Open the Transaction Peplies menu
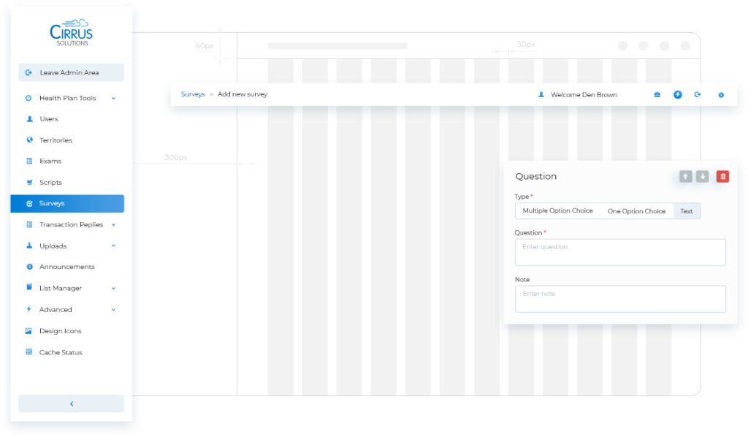This screenshot has height=437, width=748. tap(71, 224)
